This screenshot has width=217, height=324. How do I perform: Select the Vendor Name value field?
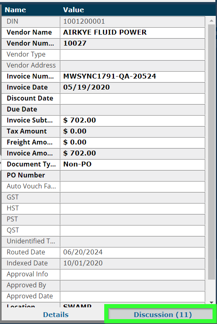coord(132,33)
